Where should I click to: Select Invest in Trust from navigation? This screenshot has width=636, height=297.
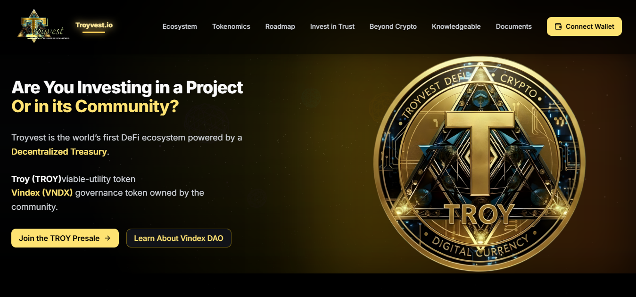pyautogui.click(x=332, y=26)
